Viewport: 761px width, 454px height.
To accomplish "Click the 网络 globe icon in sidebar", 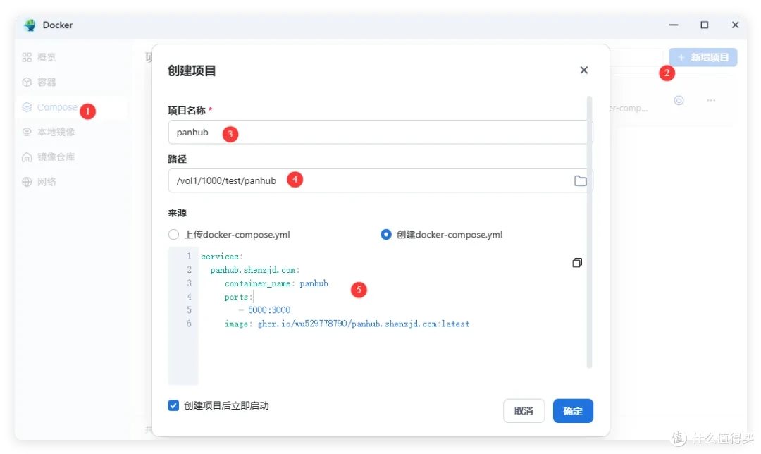I will pos(27,182).
